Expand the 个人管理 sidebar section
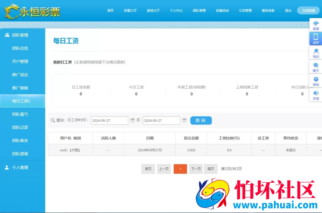Viewport: 322px width, 213px height. [x=23, y=167]
